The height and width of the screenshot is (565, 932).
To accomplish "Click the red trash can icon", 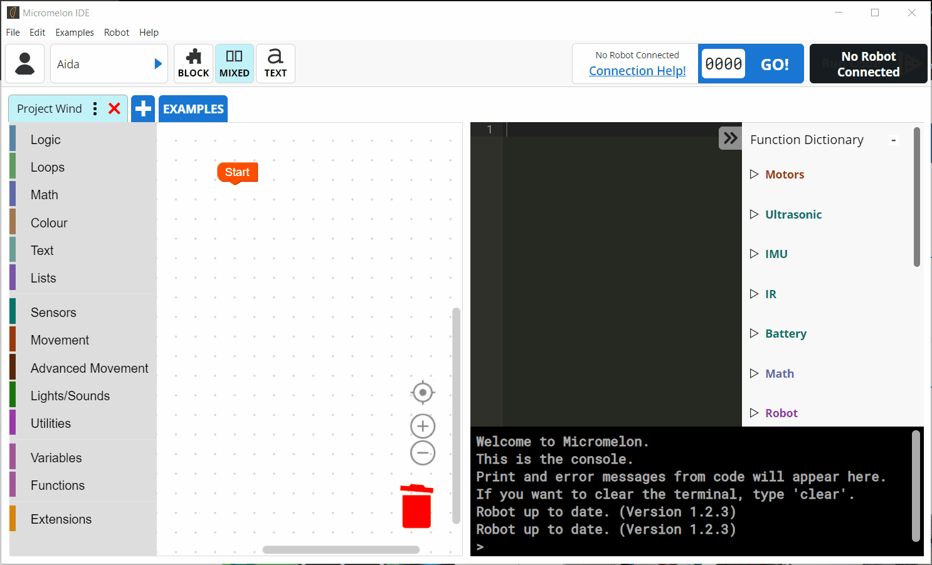I will pos(416,506).
